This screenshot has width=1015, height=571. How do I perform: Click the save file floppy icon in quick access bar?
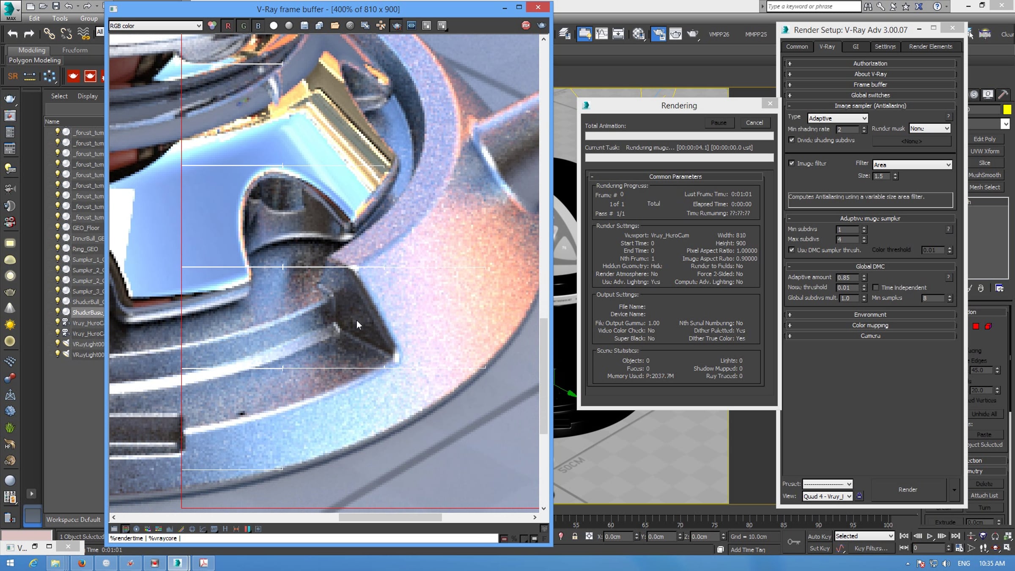click(x=56, y=6)
